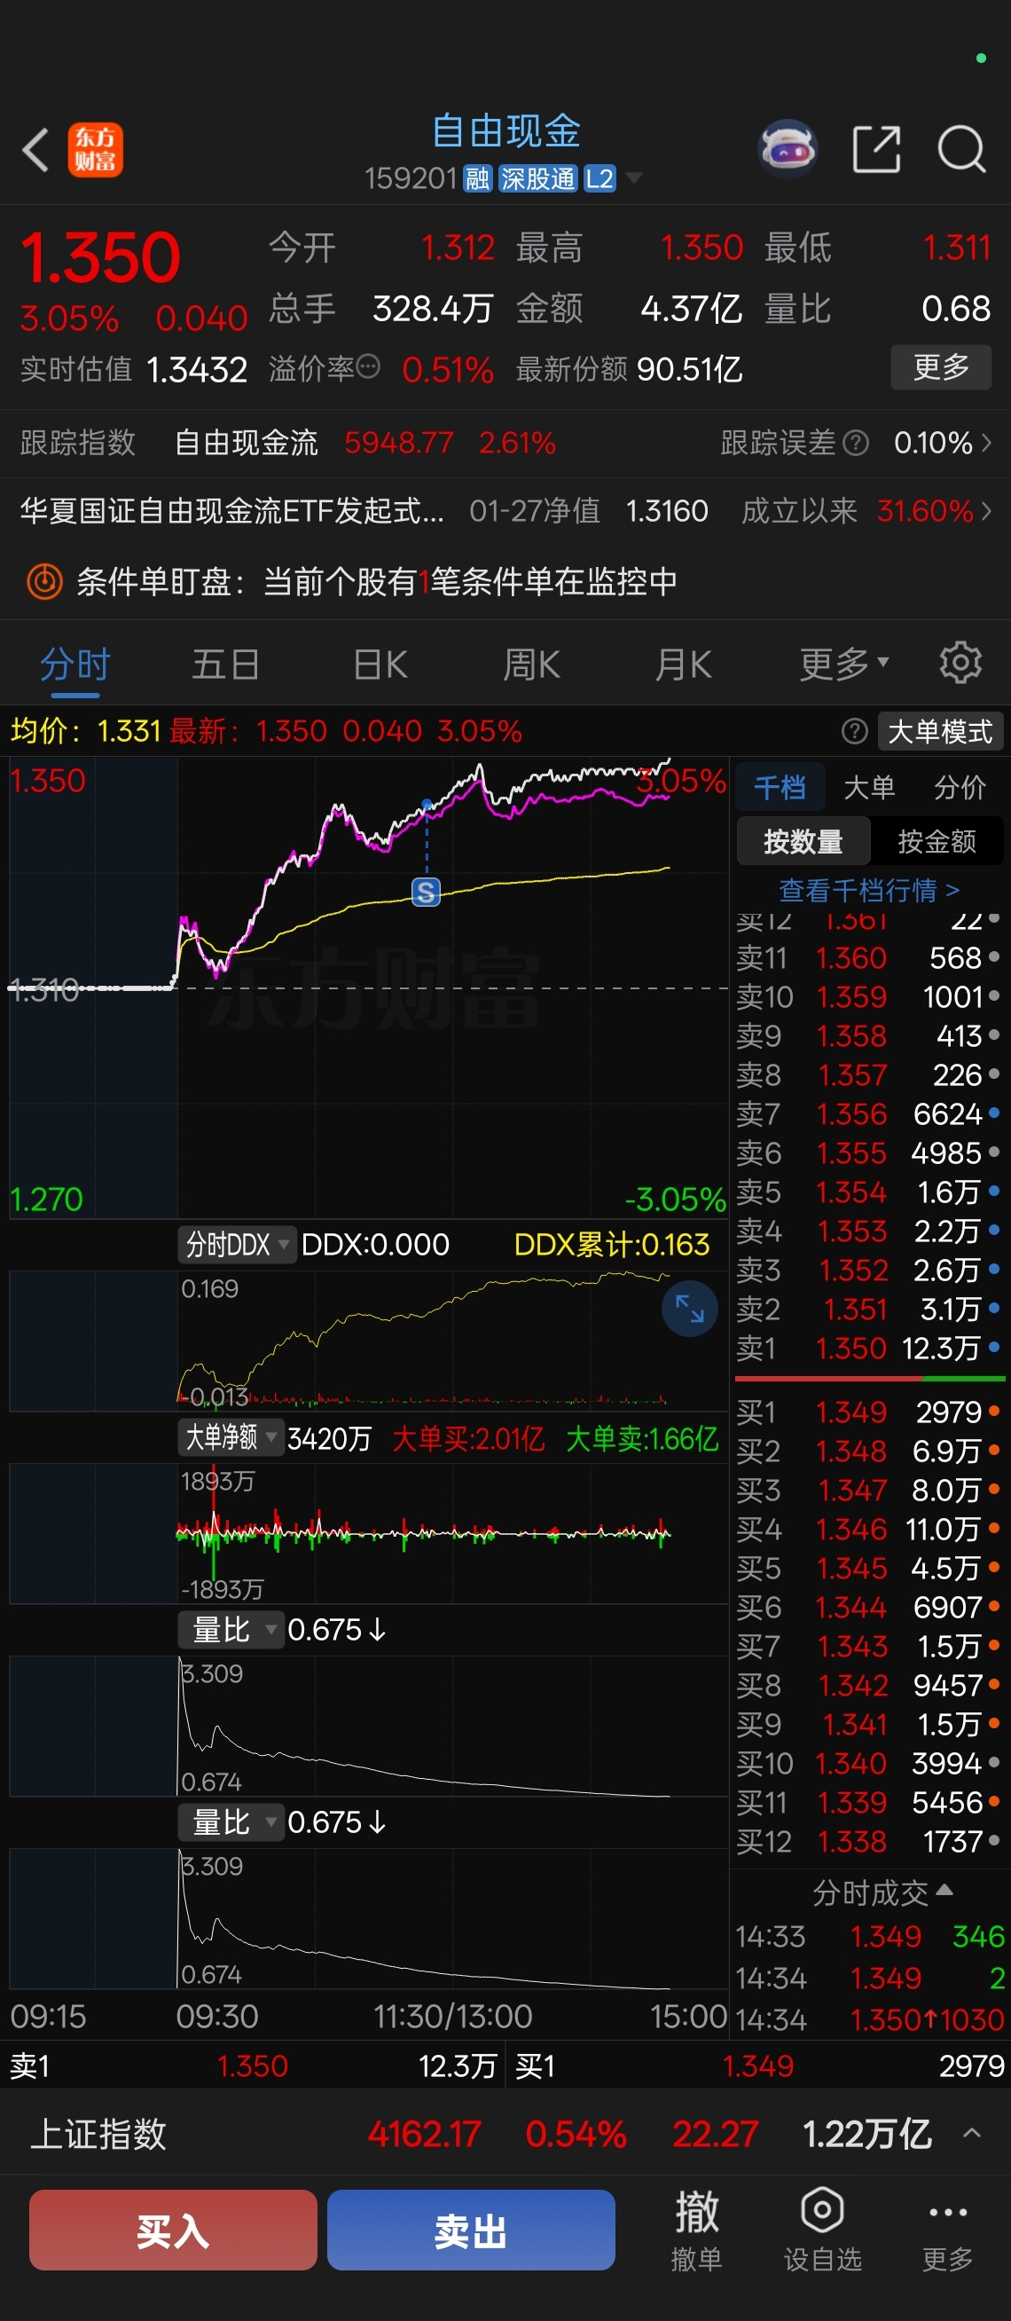Screen dimensions: 1011x2321
Task: Tap the red 买入 buy button
Action: click(x=173, y=2230)
